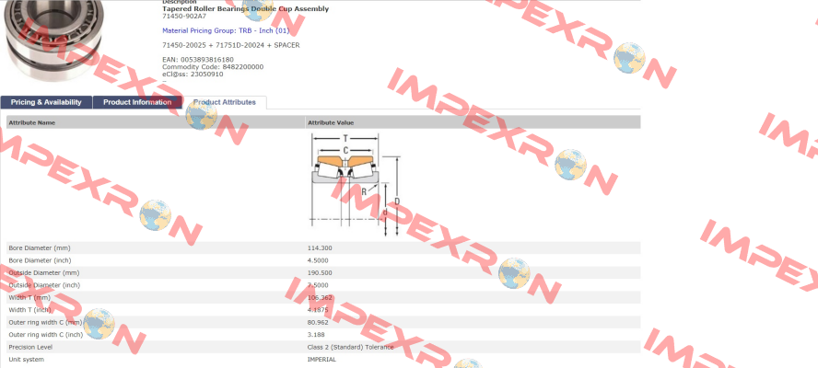Select the 71450-20025 + 71751D-20024 + SPACER text
This screenshot has width=818, height=368.
coord(231,45)
